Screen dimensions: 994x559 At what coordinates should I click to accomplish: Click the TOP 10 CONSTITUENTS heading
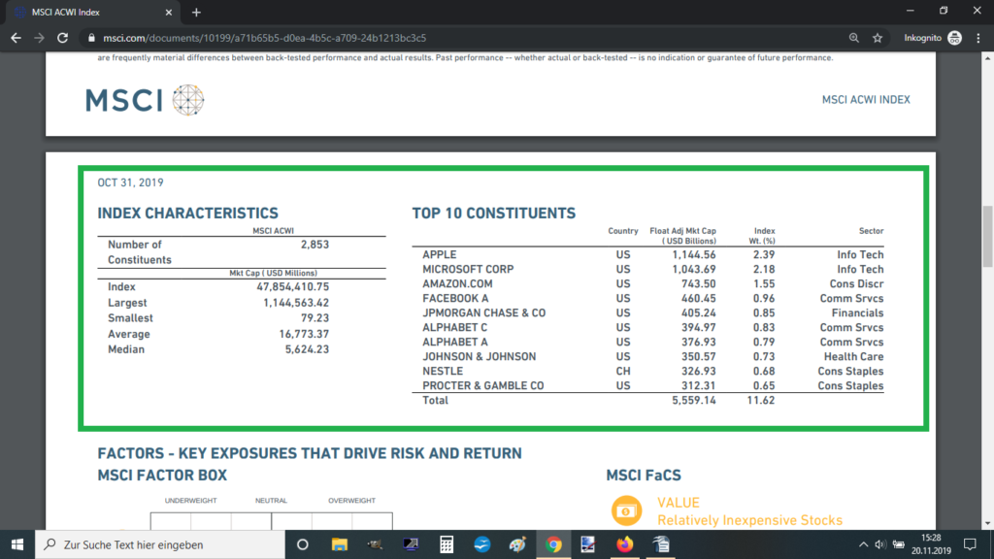coord(494,214)
